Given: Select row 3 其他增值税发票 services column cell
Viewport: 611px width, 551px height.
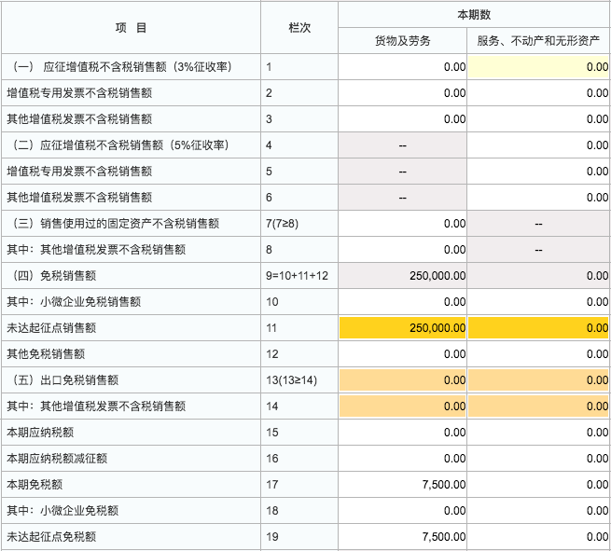Looking at the screenshot, I should click(538, 119).
